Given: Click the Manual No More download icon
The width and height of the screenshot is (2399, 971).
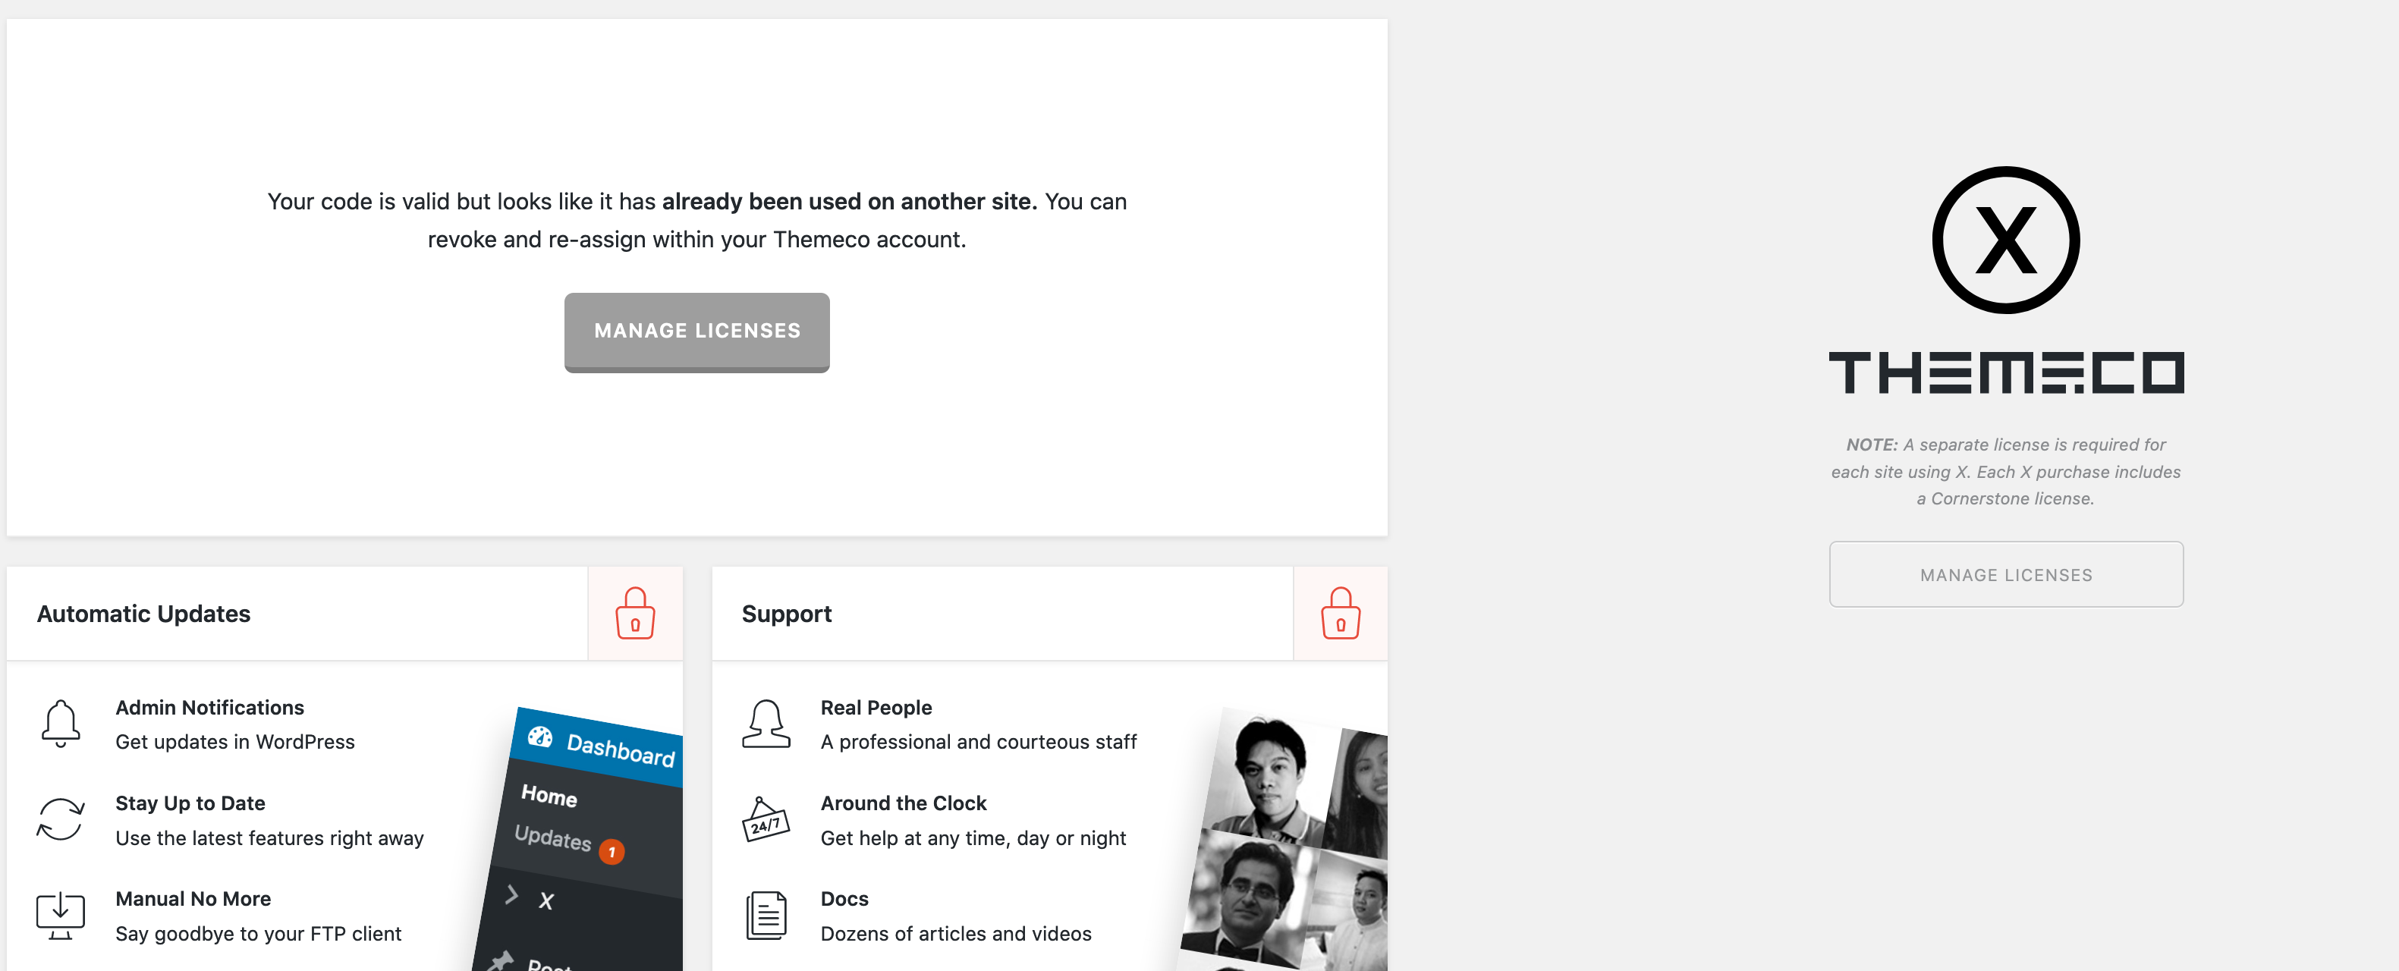Looking at the screenshot, I should (61, 916).
